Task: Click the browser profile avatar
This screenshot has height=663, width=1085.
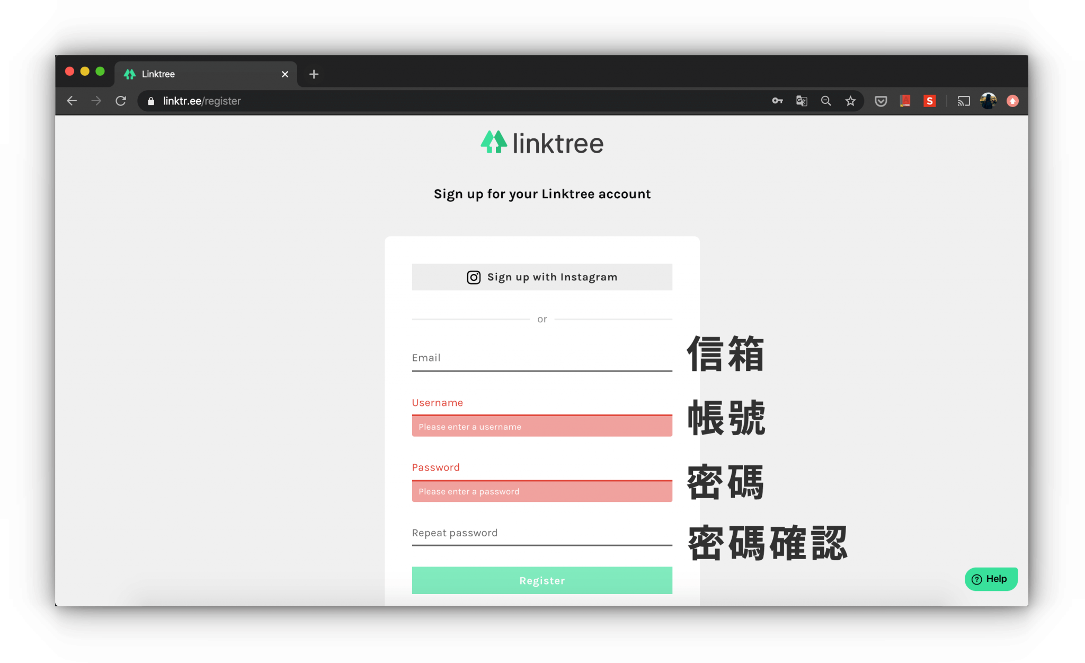Action: (988, 101)
